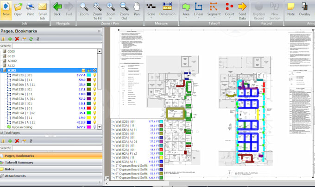Switch to Takeoff Summary pane
Image resolution: width=315 pixels, height=187 pixels.
tap(51, 163)
